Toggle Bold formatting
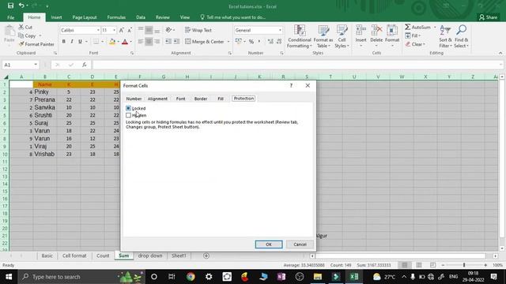 pyautogui.click(x=63, y=42)
